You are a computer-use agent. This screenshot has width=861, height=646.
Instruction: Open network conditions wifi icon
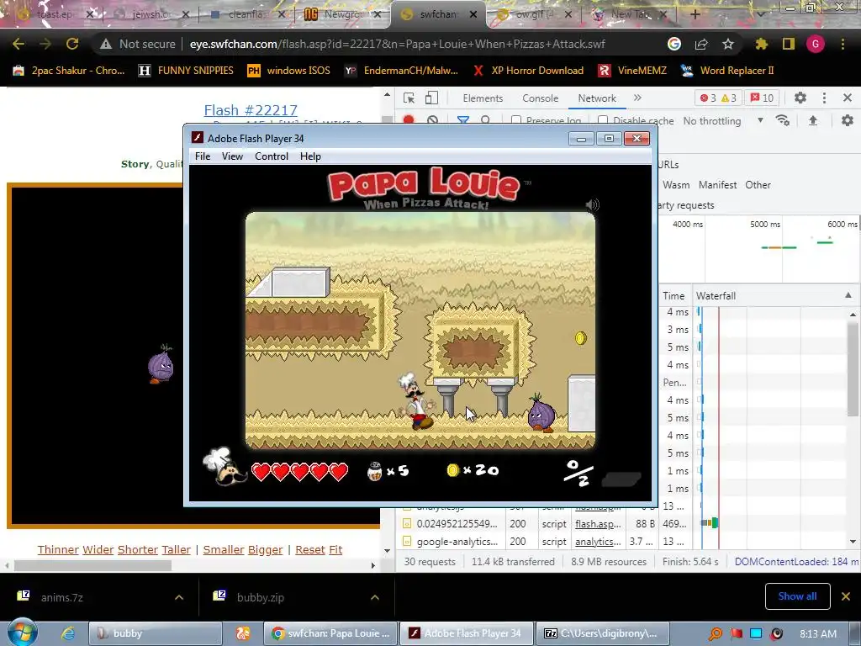783,120
